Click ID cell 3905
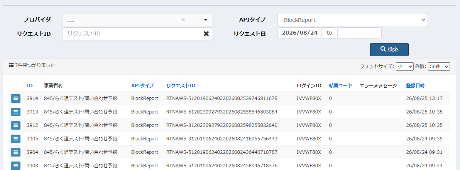Screen dimensions: 460x170 tap(32, 139)
